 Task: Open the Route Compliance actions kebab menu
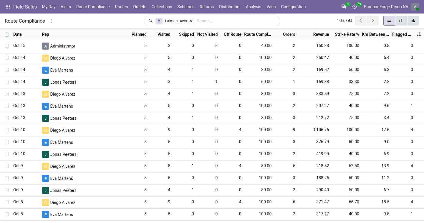click(51, 21)
